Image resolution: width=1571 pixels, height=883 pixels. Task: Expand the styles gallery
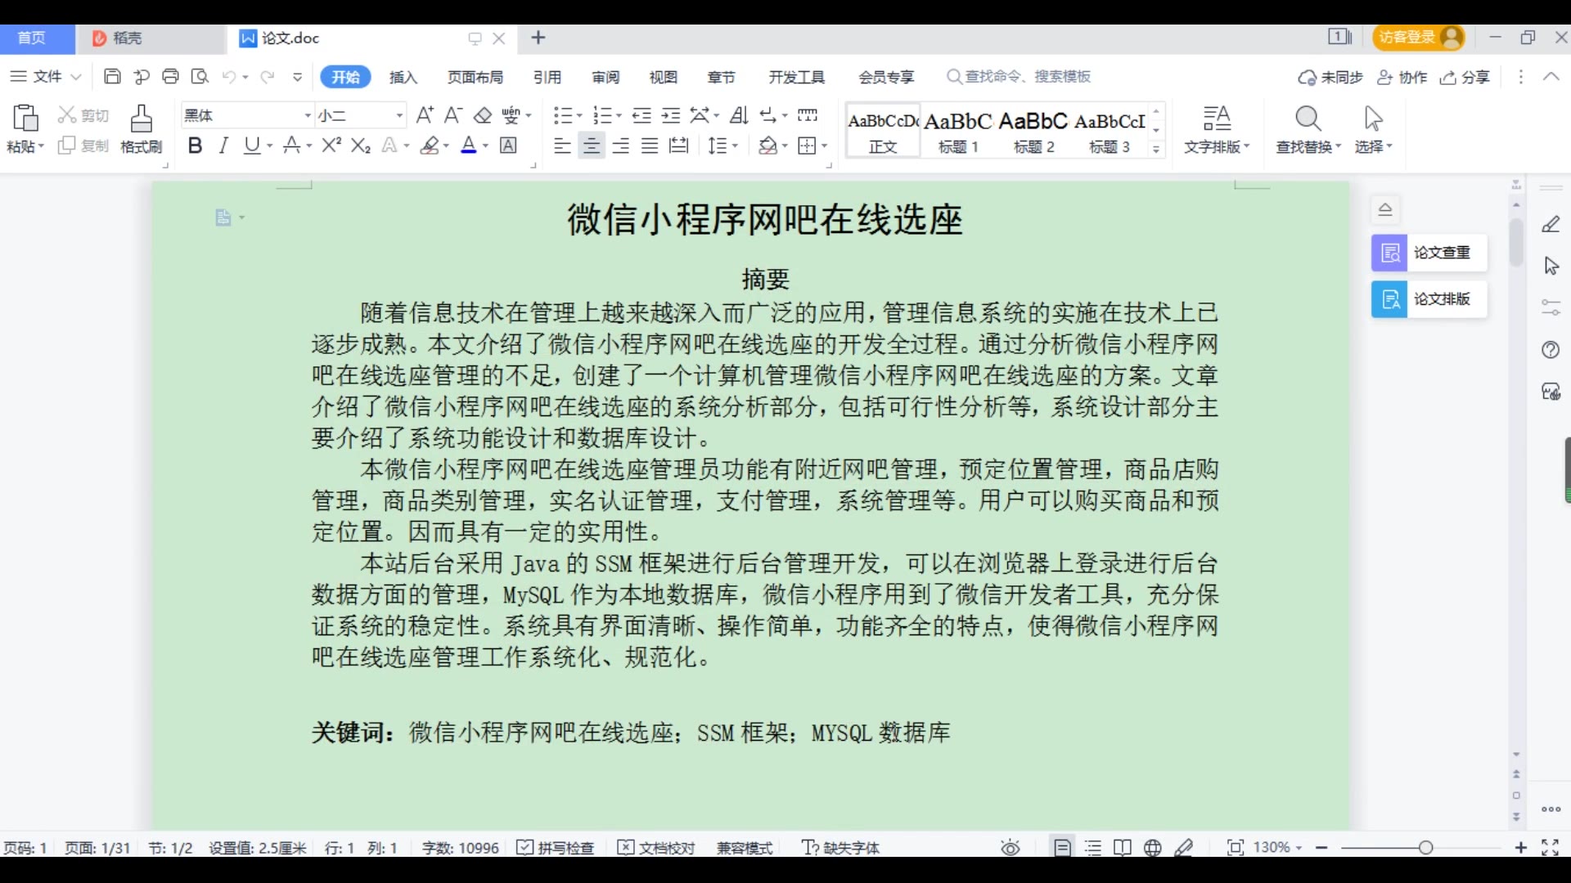pos(1156,149)
